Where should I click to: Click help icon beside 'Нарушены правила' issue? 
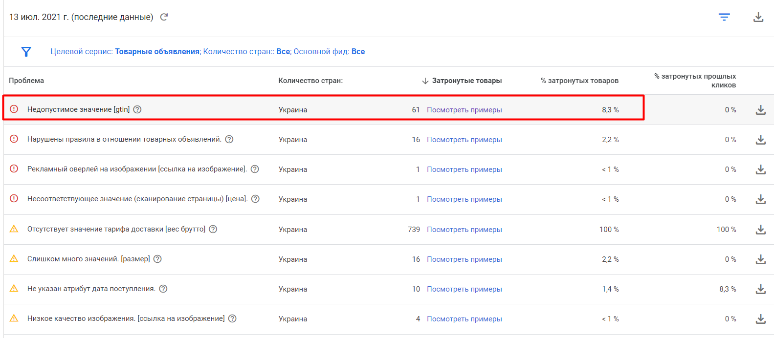[x=229, y=139]
